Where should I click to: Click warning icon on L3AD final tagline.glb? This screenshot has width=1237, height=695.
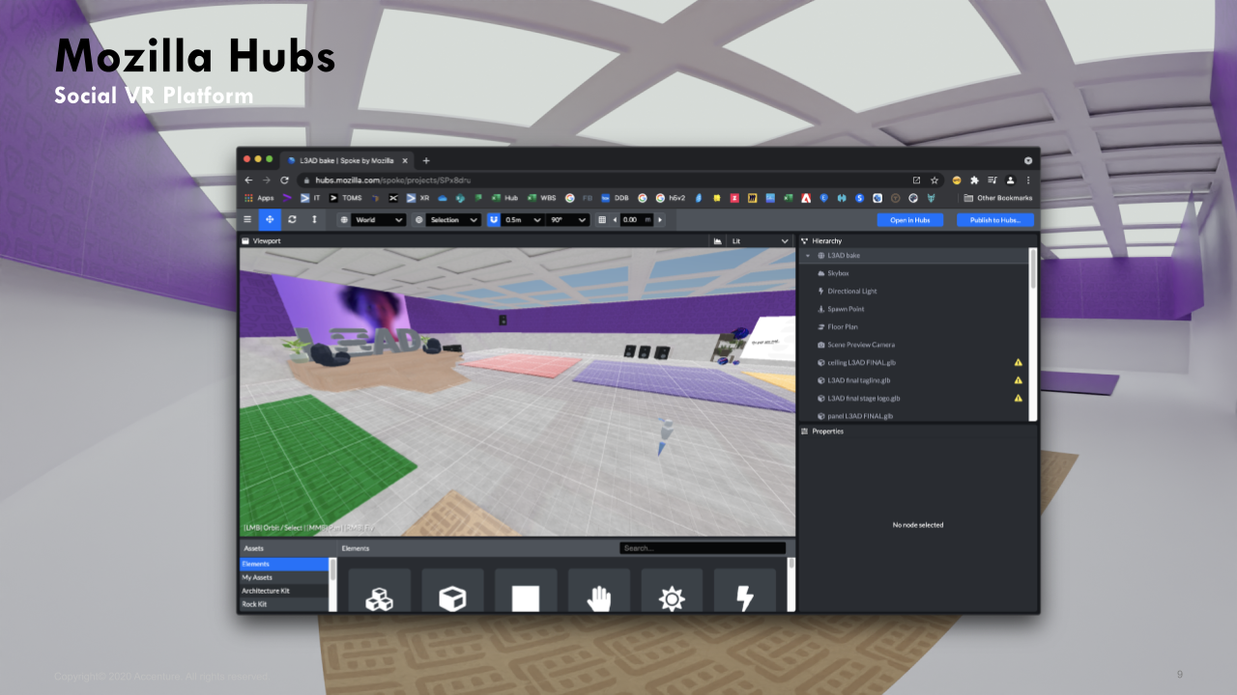coord(1018,380)
